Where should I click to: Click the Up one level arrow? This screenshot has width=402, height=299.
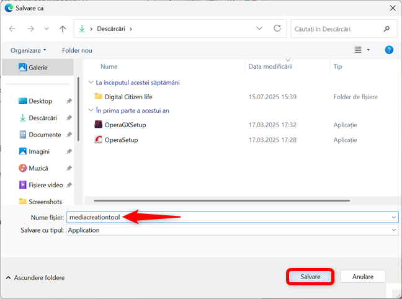coord(63,29)
